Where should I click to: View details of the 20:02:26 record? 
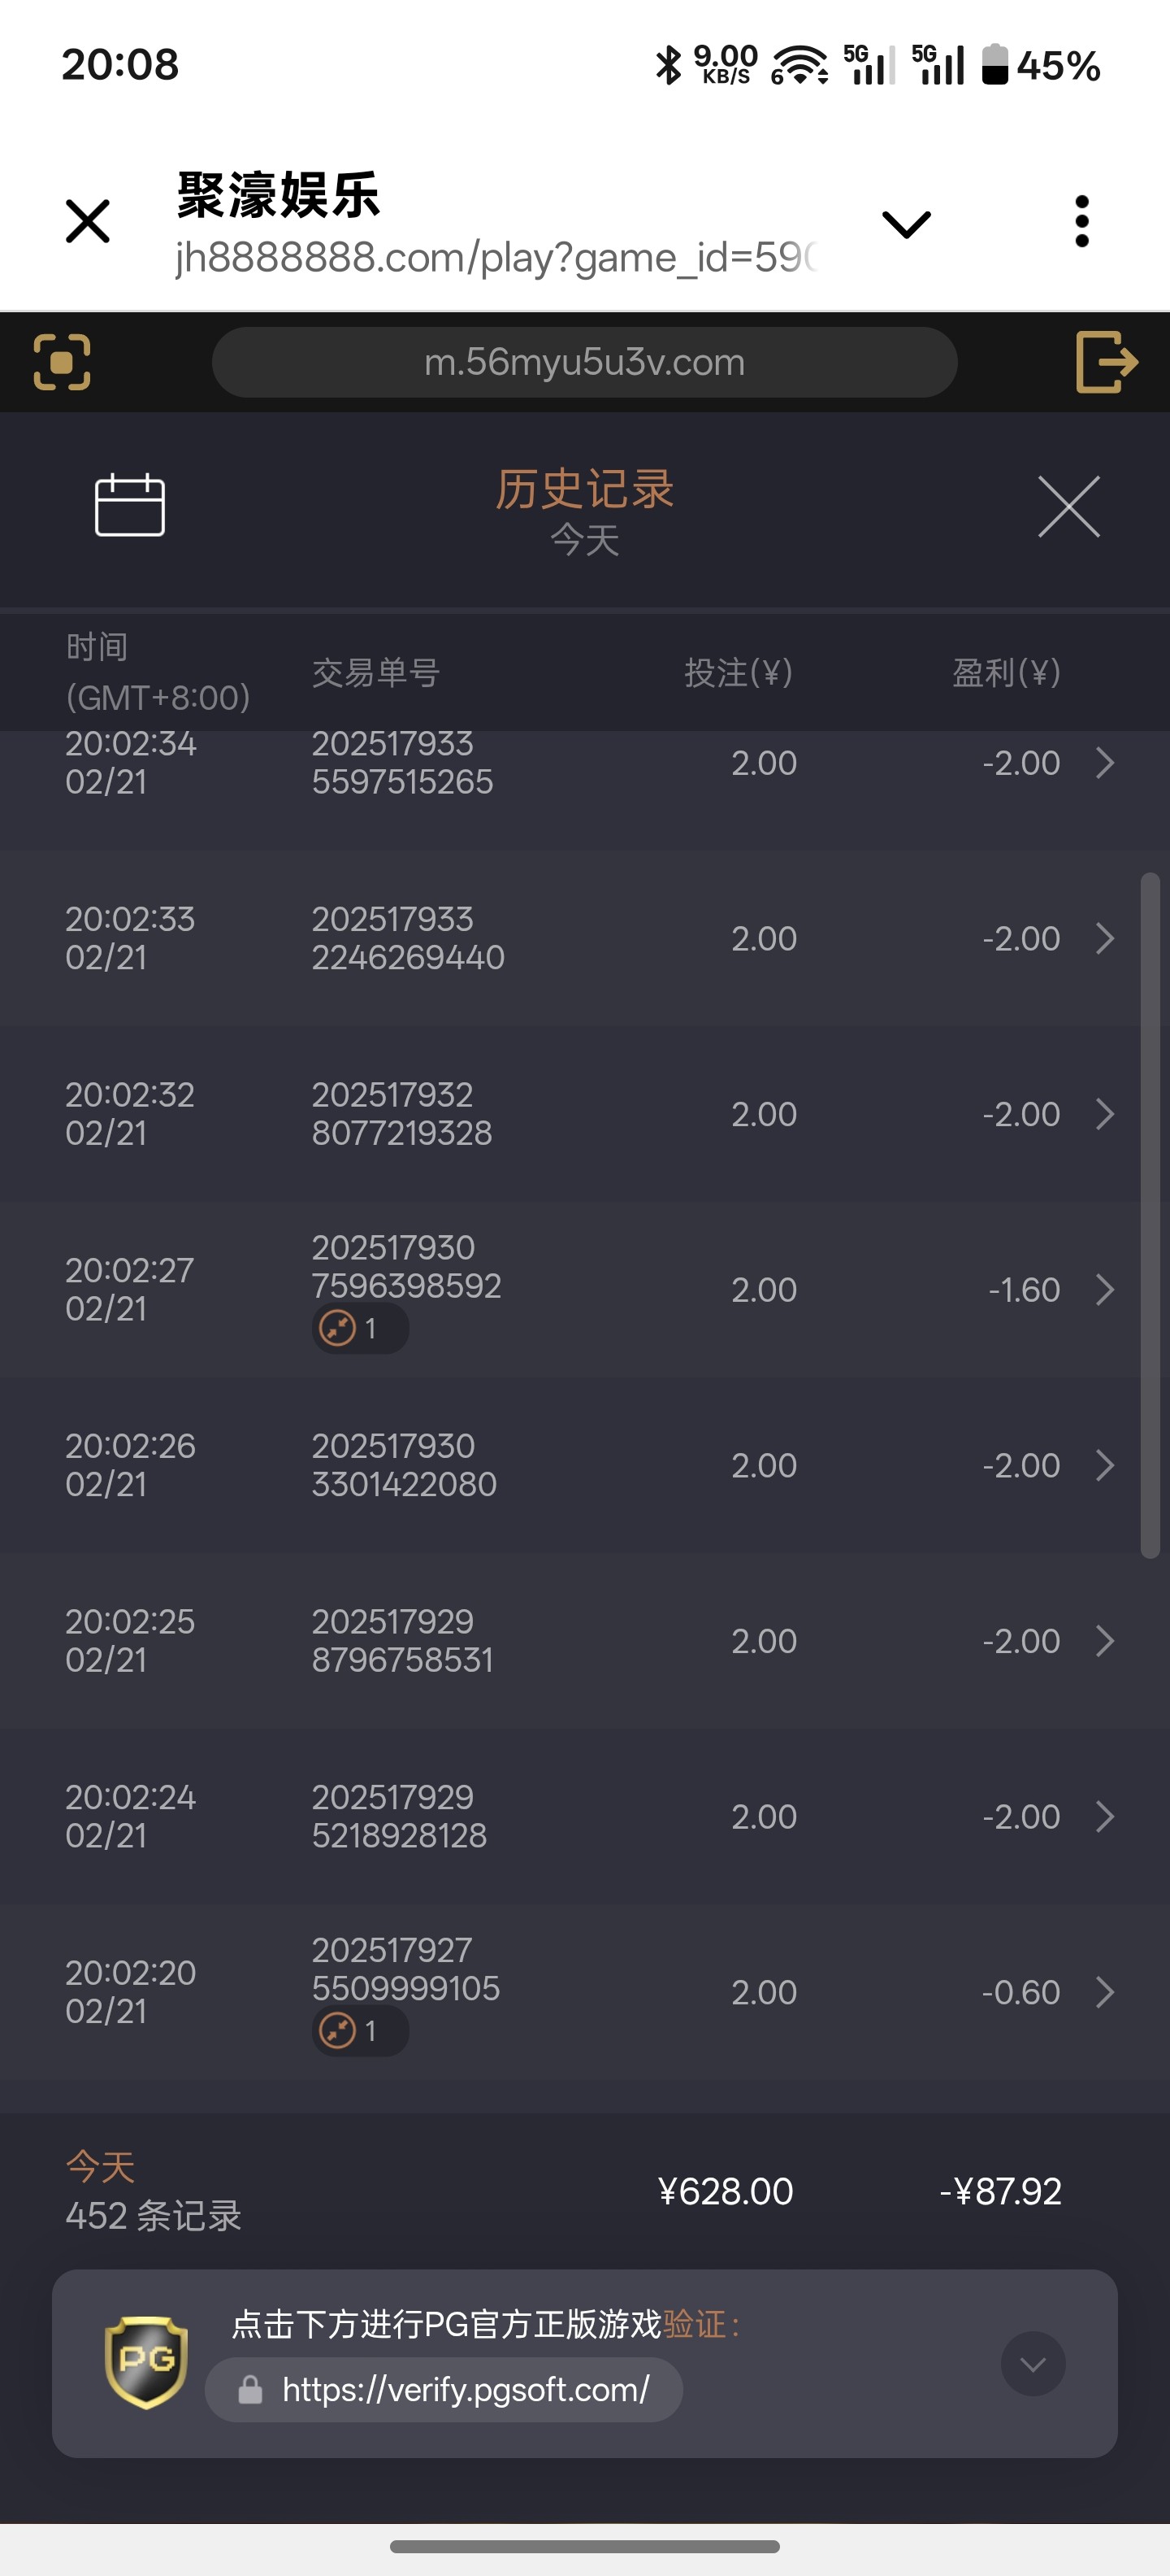(x=1104, y=1465)
